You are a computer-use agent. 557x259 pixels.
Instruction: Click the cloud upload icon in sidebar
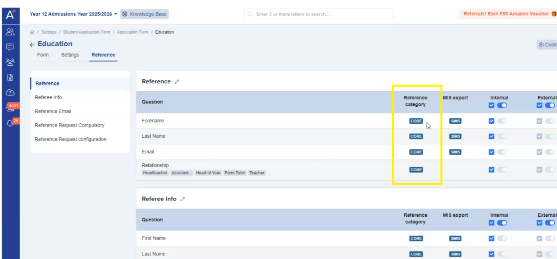click(10, 93)
